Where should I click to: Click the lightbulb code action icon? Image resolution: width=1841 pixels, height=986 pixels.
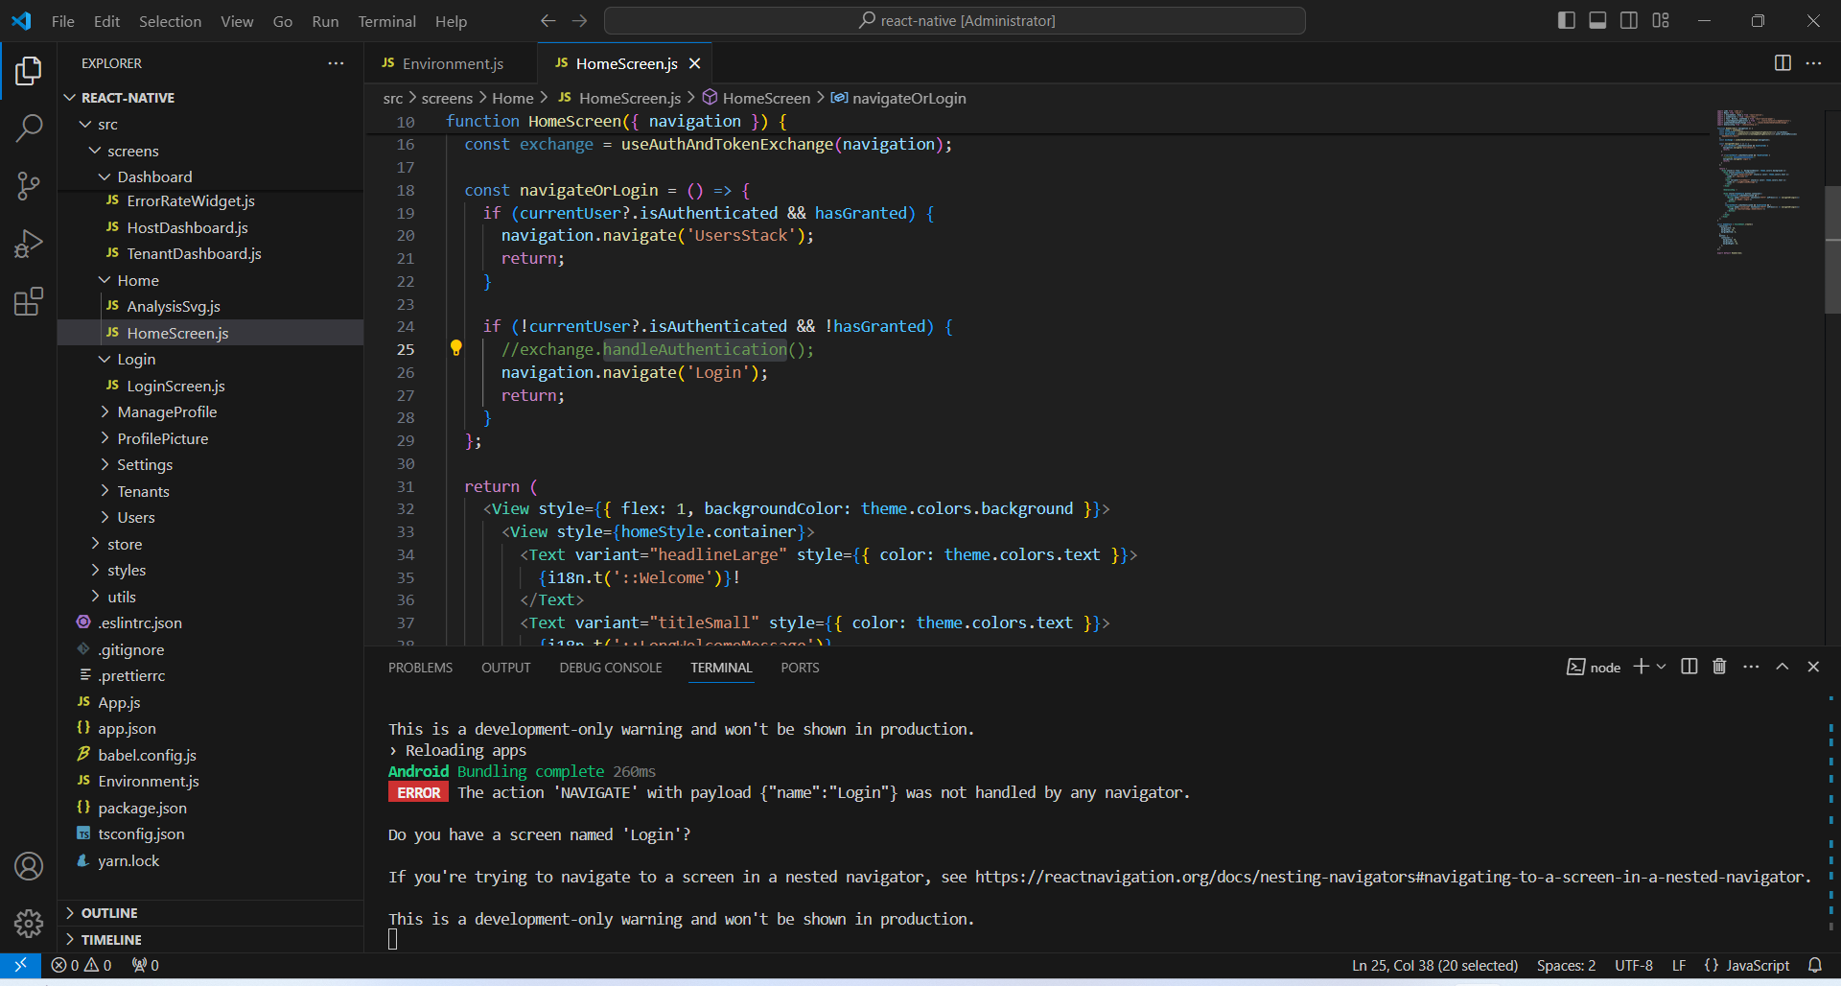456,349
